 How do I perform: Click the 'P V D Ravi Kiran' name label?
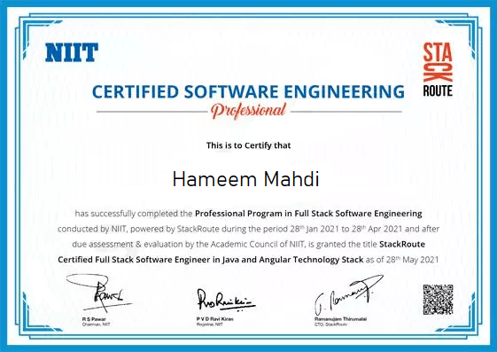pos(215,319)
